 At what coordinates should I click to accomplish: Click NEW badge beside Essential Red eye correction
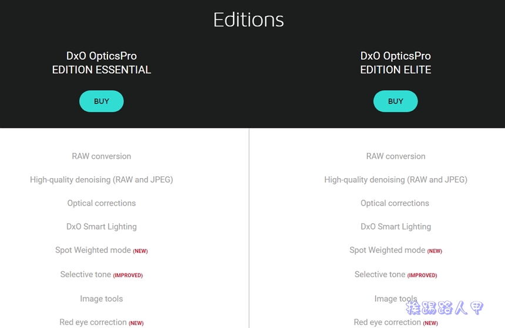pyautogui.click(x=136, y=323)
